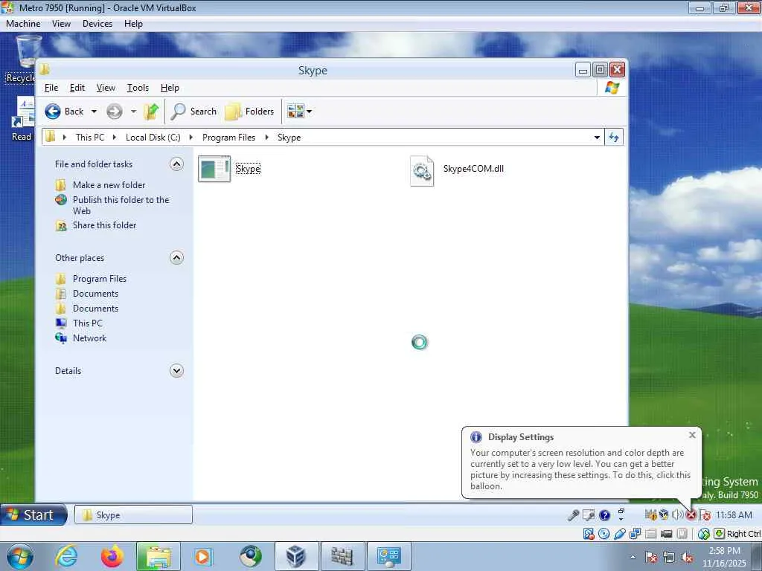The height and width of the screenshot is (571, 762).
Task: Launch Internet Explorer from host taskbar
Action: (x=66, y=556)
